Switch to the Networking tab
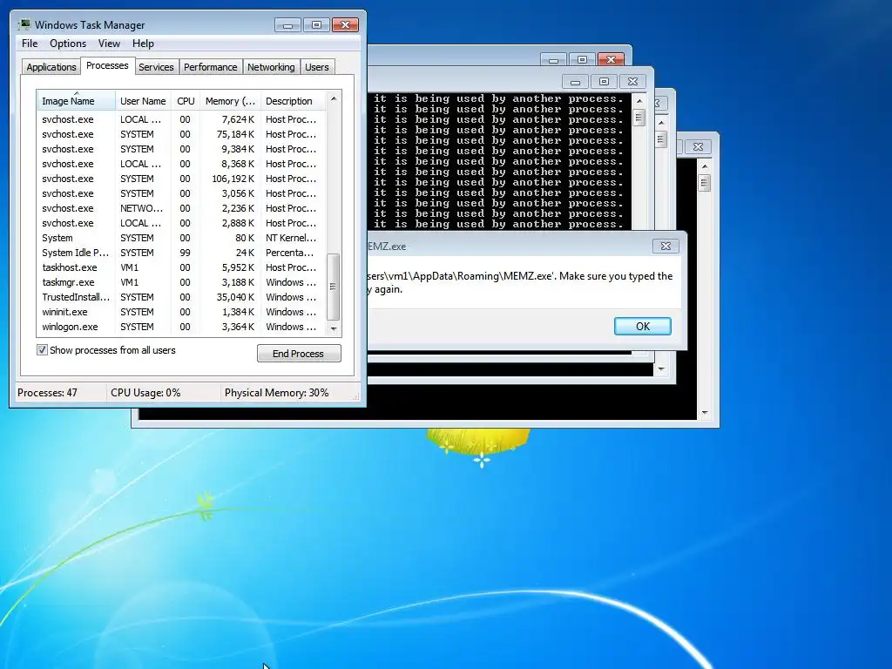The height and width of the screenshot is (669, 892). point(271,67)
